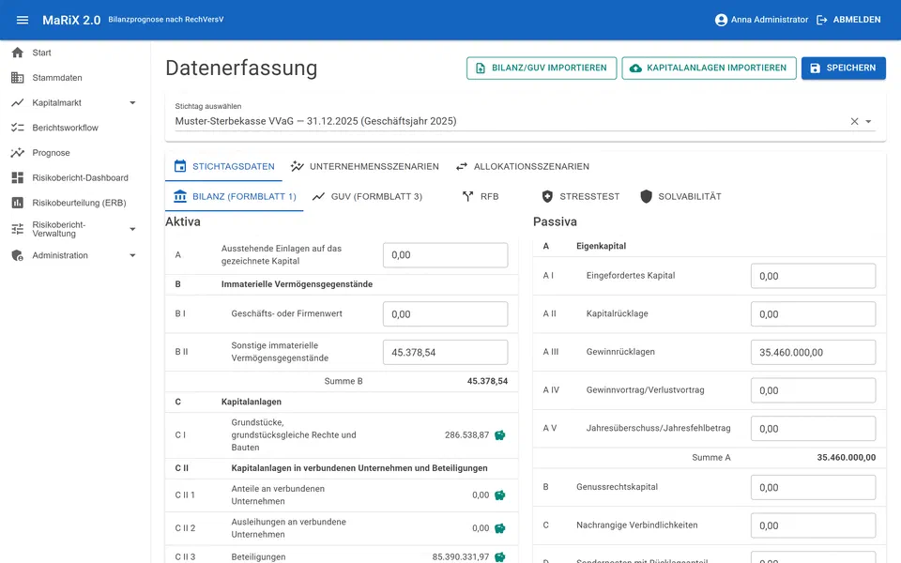Click the Bilanz/GuV importieren button
This screenshot has width=901, height=563.
542,68
